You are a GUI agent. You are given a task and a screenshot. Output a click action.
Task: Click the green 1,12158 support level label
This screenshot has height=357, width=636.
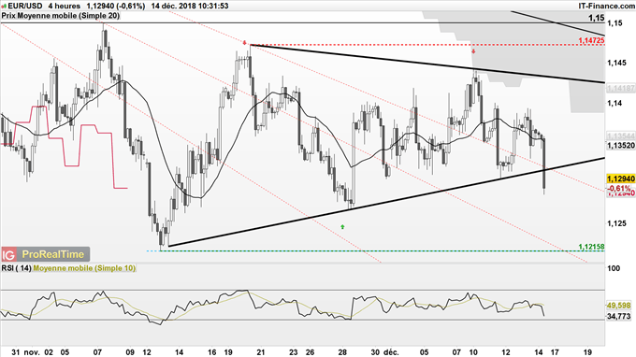591,247
